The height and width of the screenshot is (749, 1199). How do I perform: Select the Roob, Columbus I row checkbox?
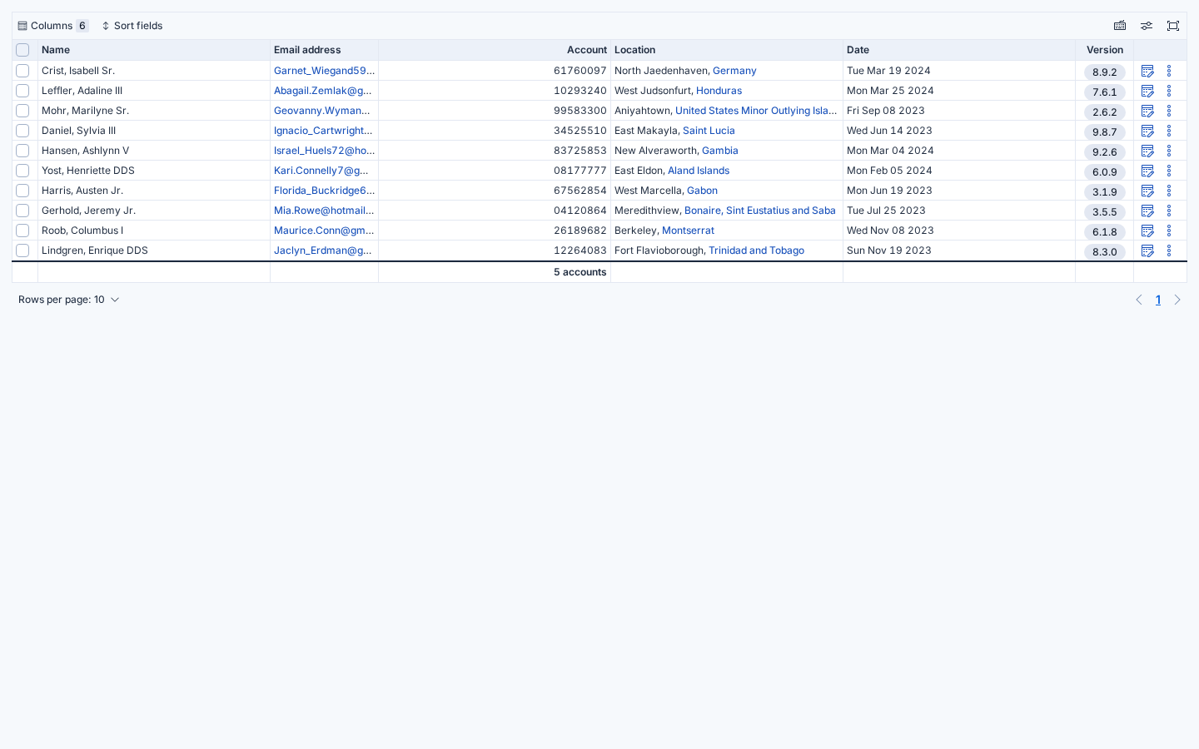pyautogui.click(x=22, y=231)
